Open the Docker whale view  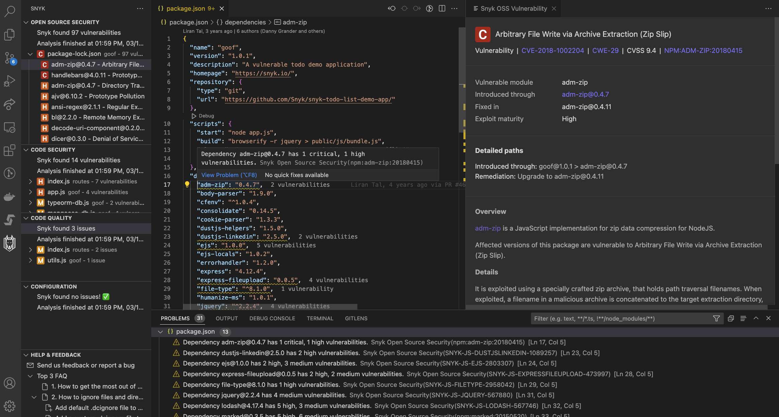click(x=10, y=197)
